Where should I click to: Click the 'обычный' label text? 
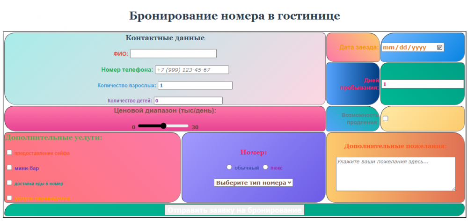click(x=247, y=168)
